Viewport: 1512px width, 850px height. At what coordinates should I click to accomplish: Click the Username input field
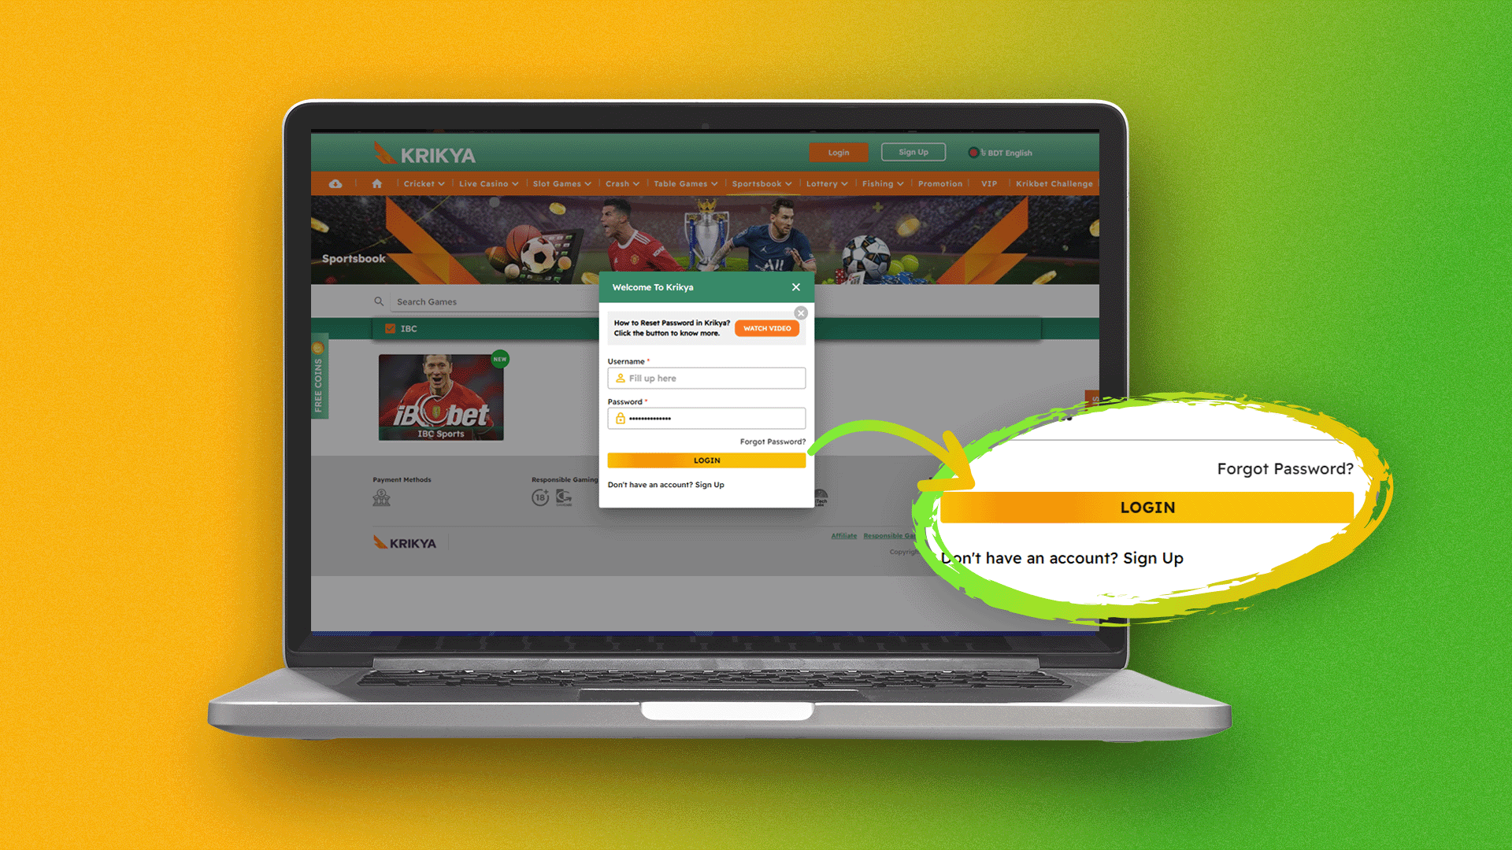707,379
